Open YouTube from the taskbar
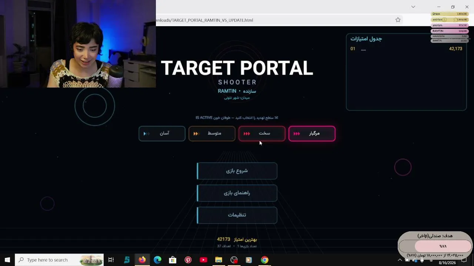 pos(203,260)
